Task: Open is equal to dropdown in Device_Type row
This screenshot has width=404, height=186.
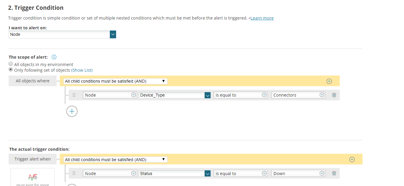Action: 241,95
